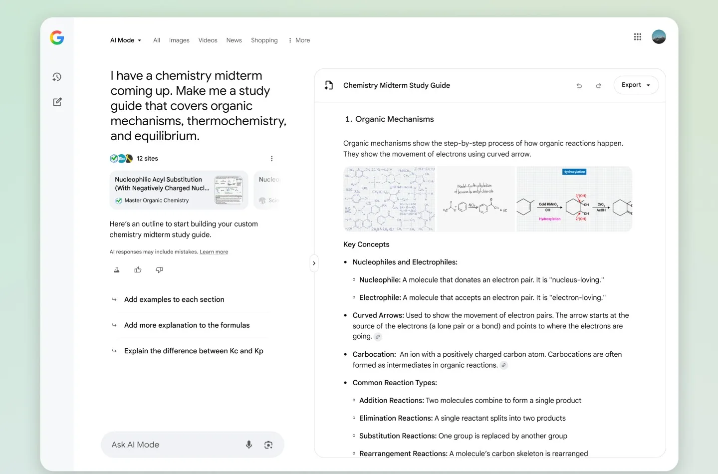
Task: Open the camera lens search icon
Action: pos(268,445)
